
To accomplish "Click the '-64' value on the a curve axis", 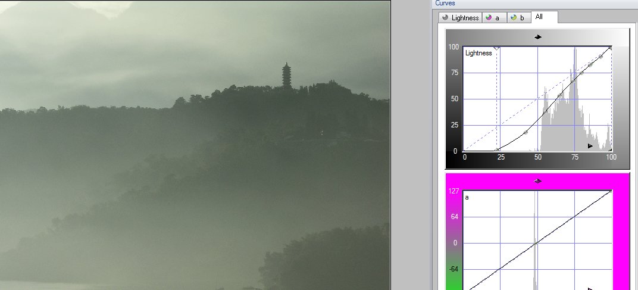I will pos(453,269).
